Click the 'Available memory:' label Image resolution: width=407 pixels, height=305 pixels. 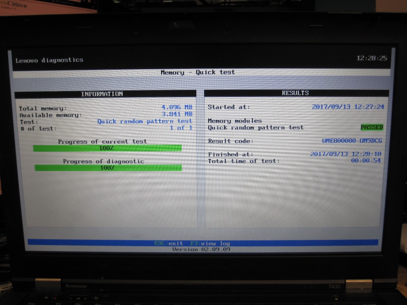click(x=50, y=115)
